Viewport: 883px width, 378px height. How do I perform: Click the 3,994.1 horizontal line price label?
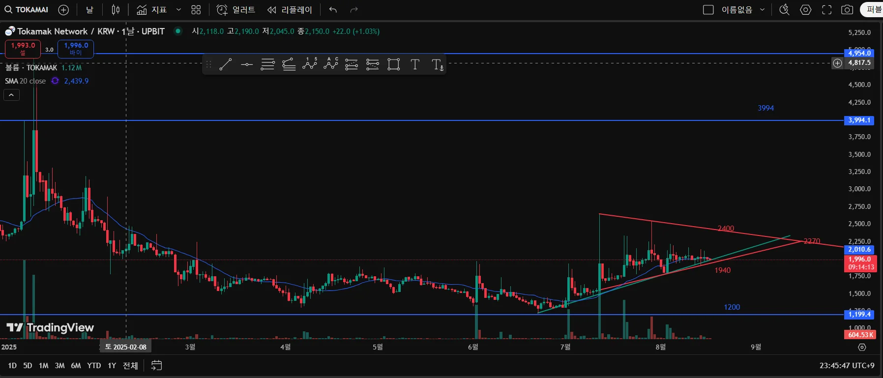[859, 120]
